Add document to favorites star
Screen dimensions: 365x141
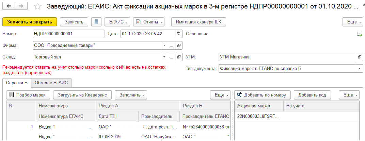(x=38, y=7)
